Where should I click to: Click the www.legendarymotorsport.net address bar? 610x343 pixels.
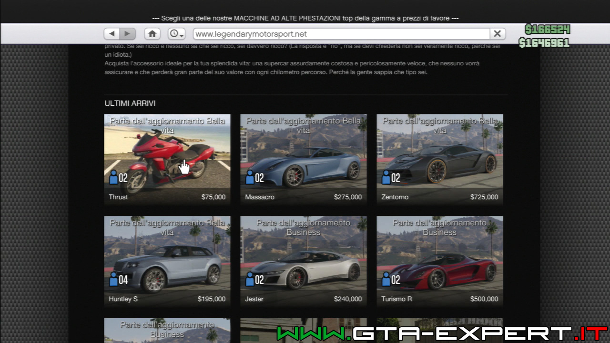(341, 34)
